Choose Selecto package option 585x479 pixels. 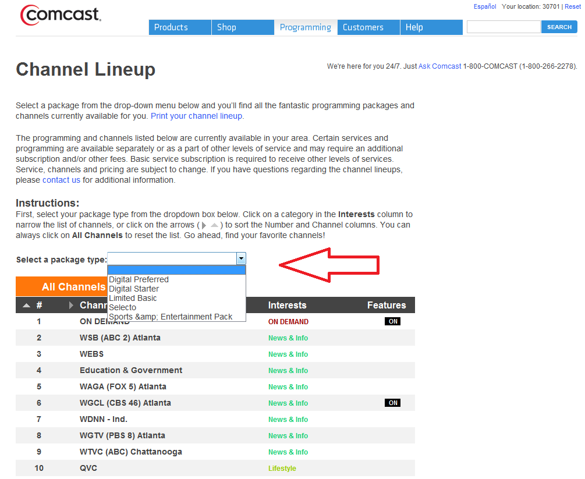click(x=176, y=307)
